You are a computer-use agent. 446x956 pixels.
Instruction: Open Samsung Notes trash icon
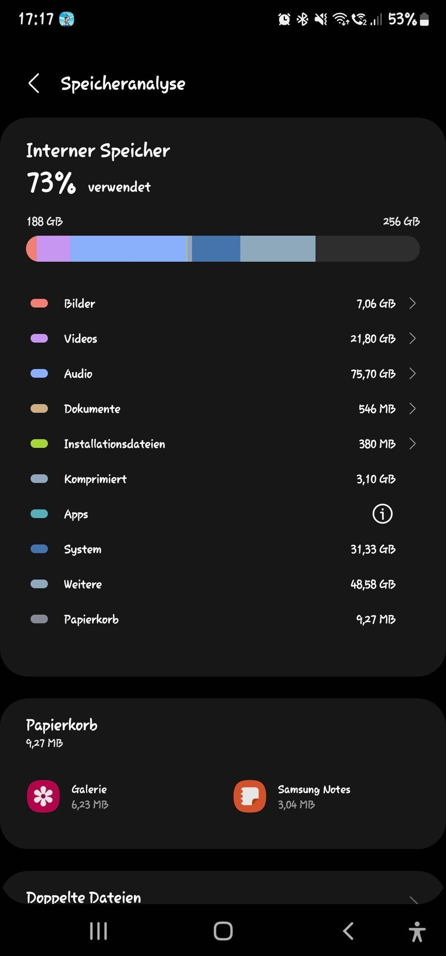click(250, 796)
